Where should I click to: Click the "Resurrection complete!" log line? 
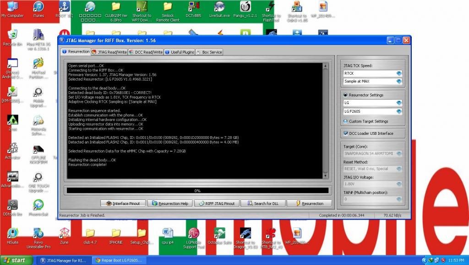pyautogui.click(x=87, y=165)
